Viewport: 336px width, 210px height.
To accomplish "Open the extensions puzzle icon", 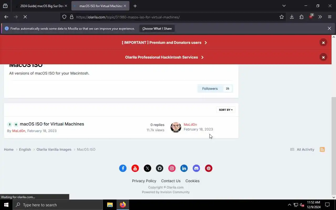I will click(x=301, y=17).
